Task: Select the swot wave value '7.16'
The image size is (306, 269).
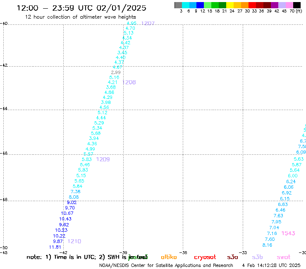Action: click(272, 233)
